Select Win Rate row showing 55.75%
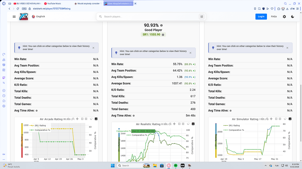 pyautogui.click(x=153, y=64)
